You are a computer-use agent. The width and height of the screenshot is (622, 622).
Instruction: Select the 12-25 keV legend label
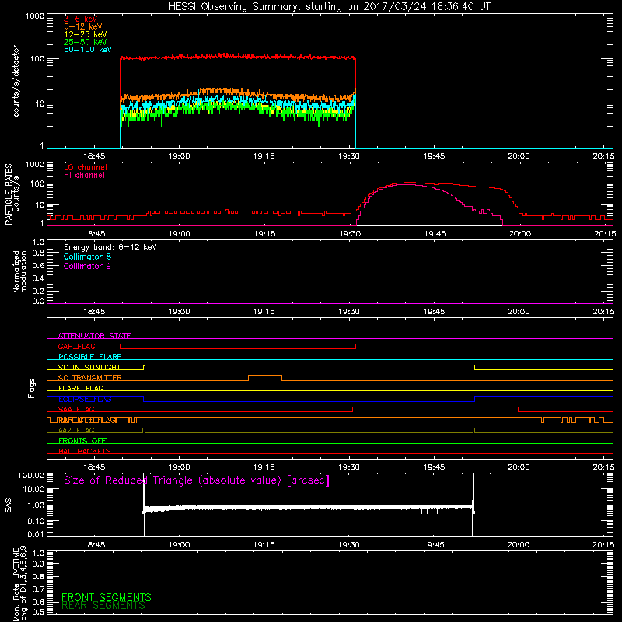(86, 34)
